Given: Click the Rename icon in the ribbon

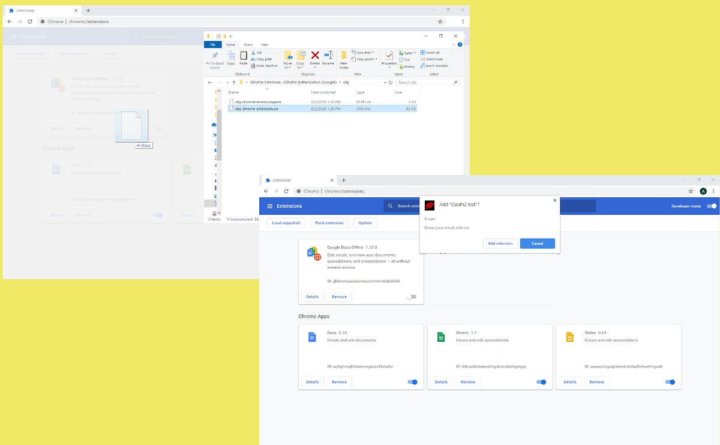Looking at the screenshot, I should click(329, 54).
